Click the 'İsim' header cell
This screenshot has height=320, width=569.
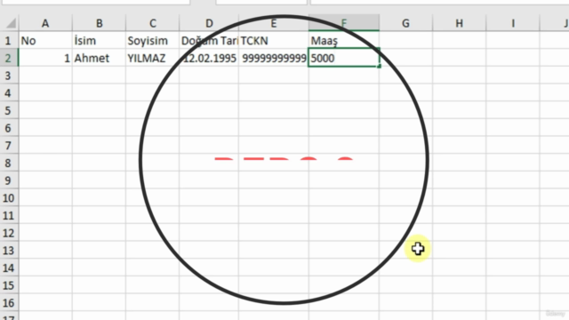99,40
